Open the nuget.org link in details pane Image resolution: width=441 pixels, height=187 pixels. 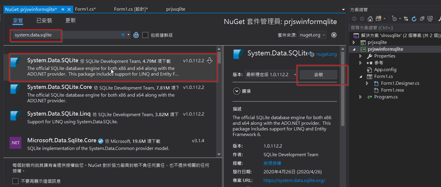click(x=327, y=54)
